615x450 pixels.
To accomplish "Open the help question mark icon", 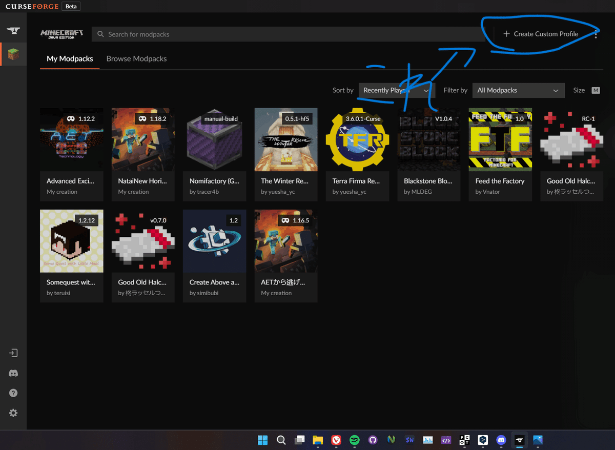I will pos(13,393).
